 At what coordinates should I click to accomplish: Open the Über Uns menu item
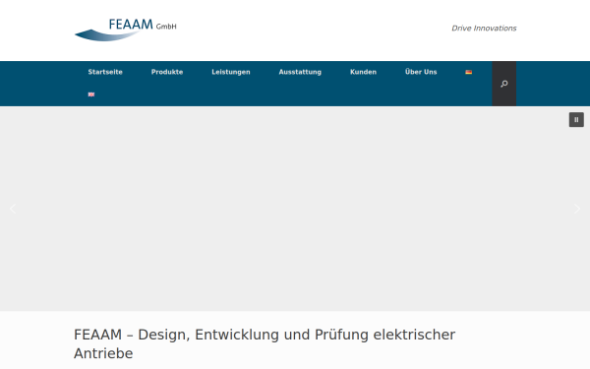(x=421, y=72)
